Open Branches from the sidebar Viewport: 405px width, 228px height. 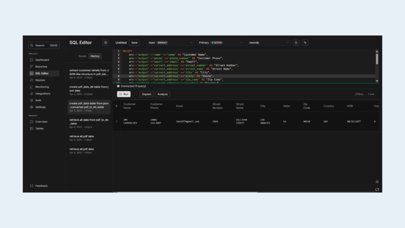[41, 66]
